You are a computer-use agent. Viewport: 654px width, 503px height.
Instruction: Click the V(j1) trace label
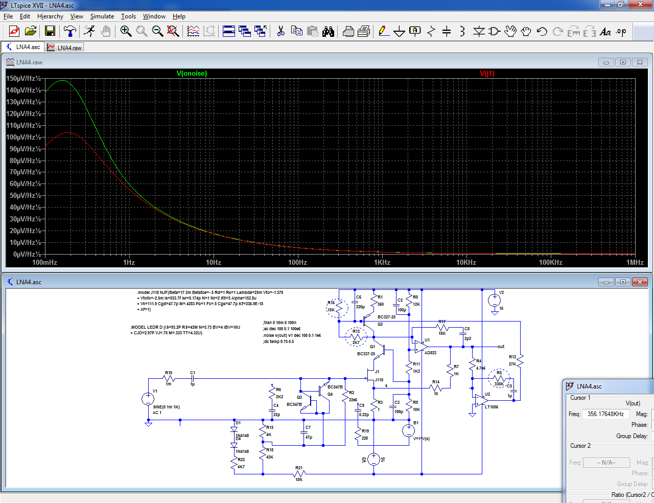(x=487, y=74)
